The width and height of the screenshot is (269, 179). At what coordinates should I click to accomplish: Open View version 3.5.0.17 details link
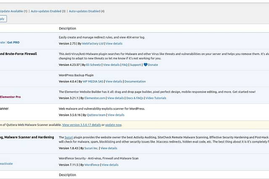(82, 125)
